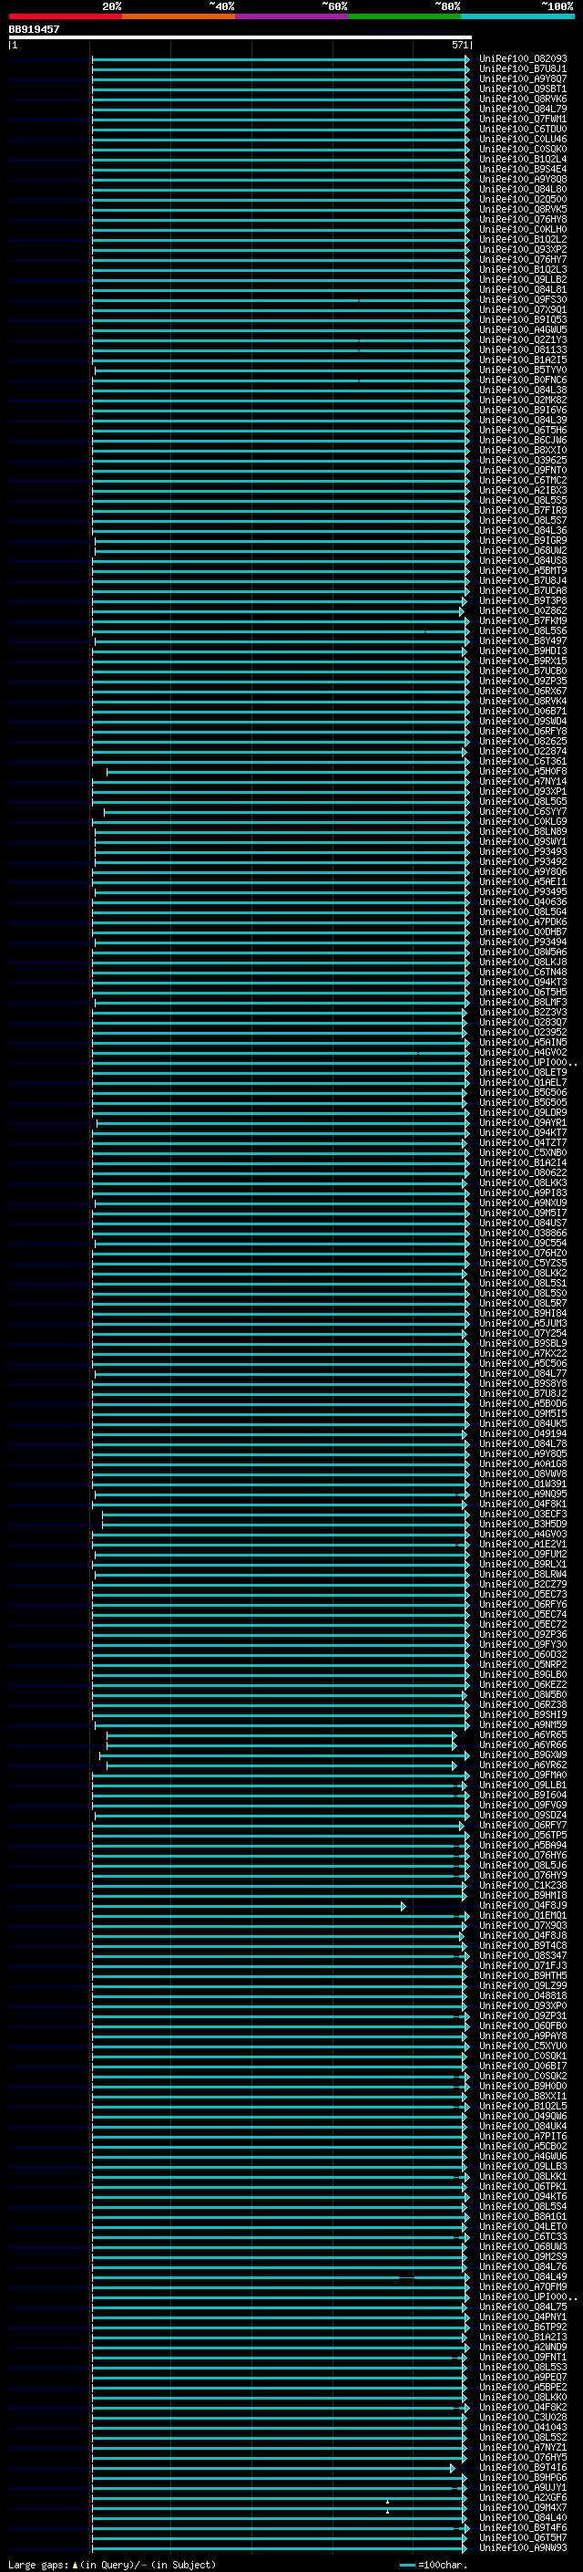Image resolution: width=583 pixels, height=2572 pixels.
Task: Click the UniRef100_A7KX22 label
Action: [522, 1353]
